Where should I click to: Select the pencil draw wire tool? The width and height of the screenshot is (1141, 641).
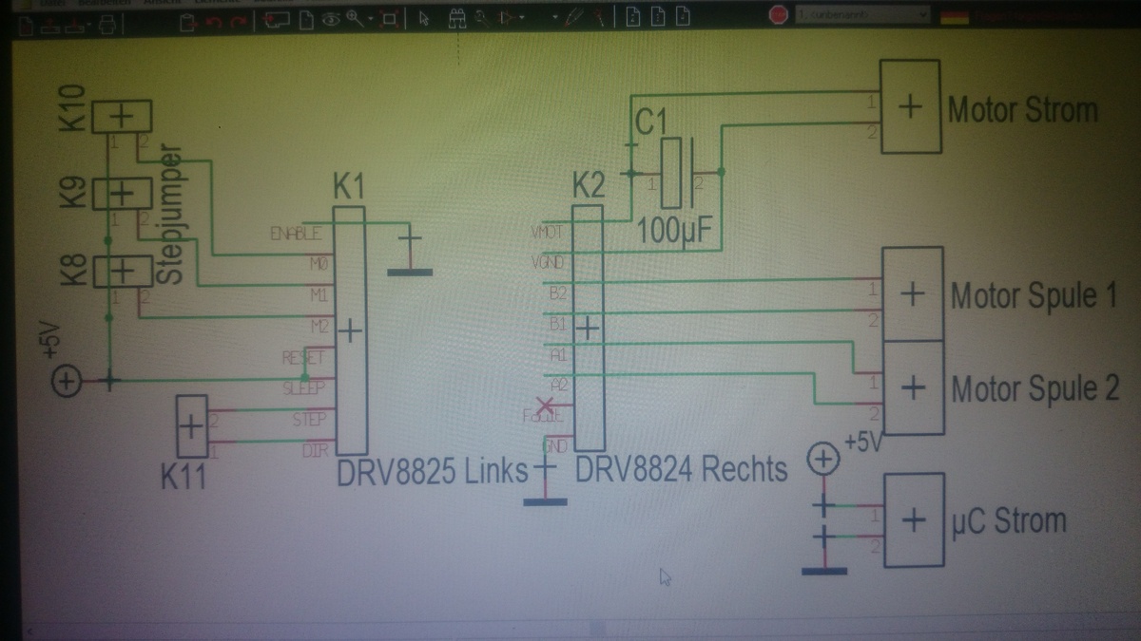pos(572,16)
